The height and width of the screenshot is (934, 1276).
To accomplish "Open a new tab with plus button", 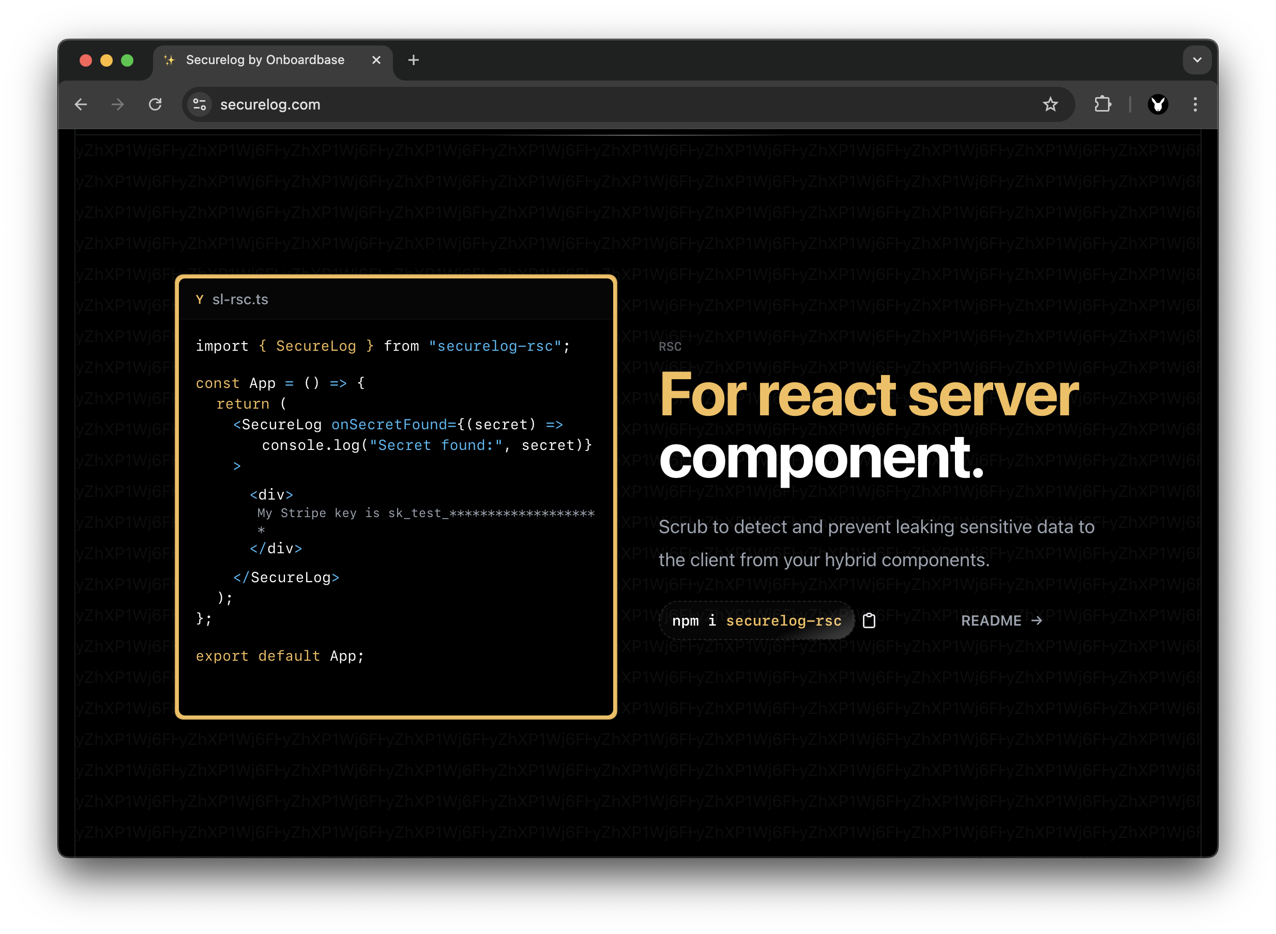I will [x=414, y=60].
